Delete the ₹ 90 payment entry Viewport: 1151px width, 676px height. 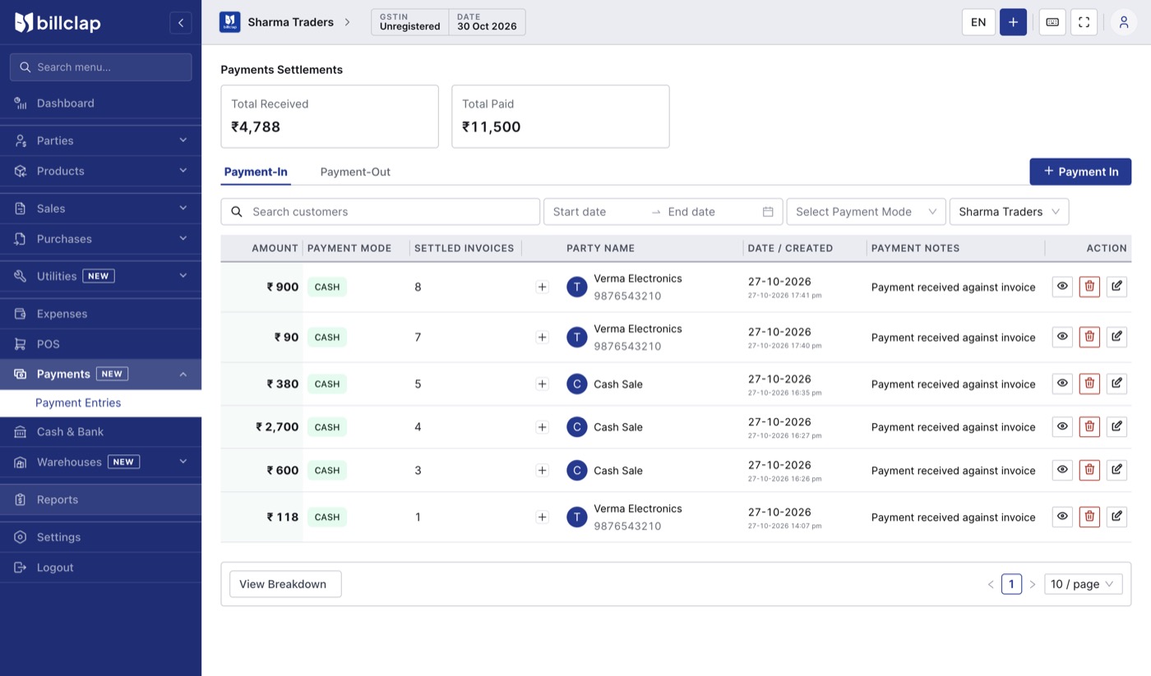point(1089,337)
